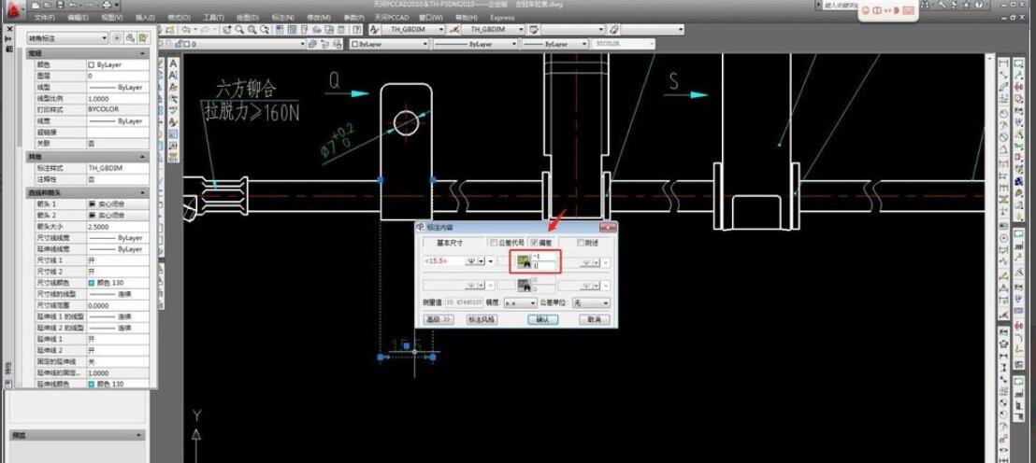1036x463 pixels.
Task: Click the multileader style icon near right toolbar end
Action: [613, 30]
